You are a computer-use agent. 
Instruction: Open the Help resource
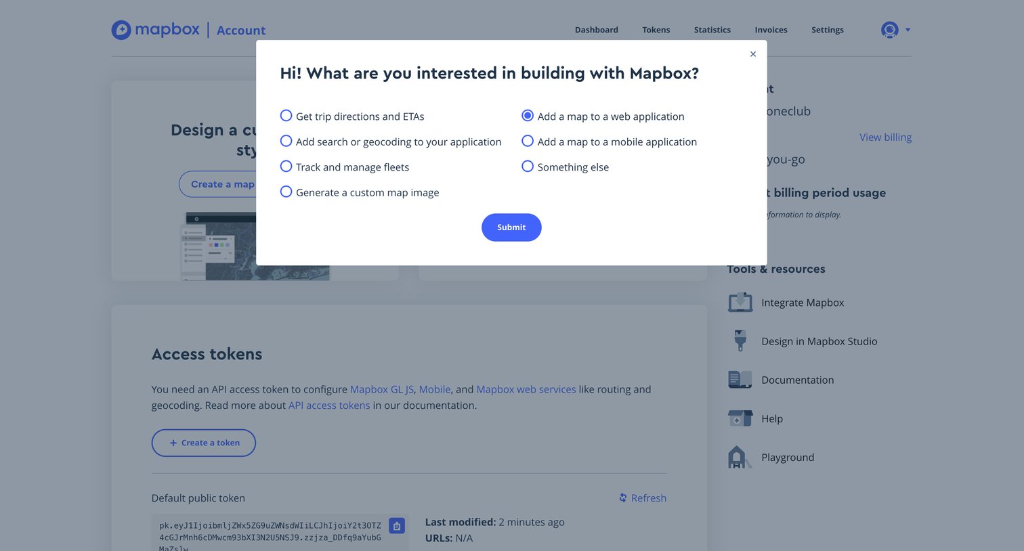click(x=772, y=418)
